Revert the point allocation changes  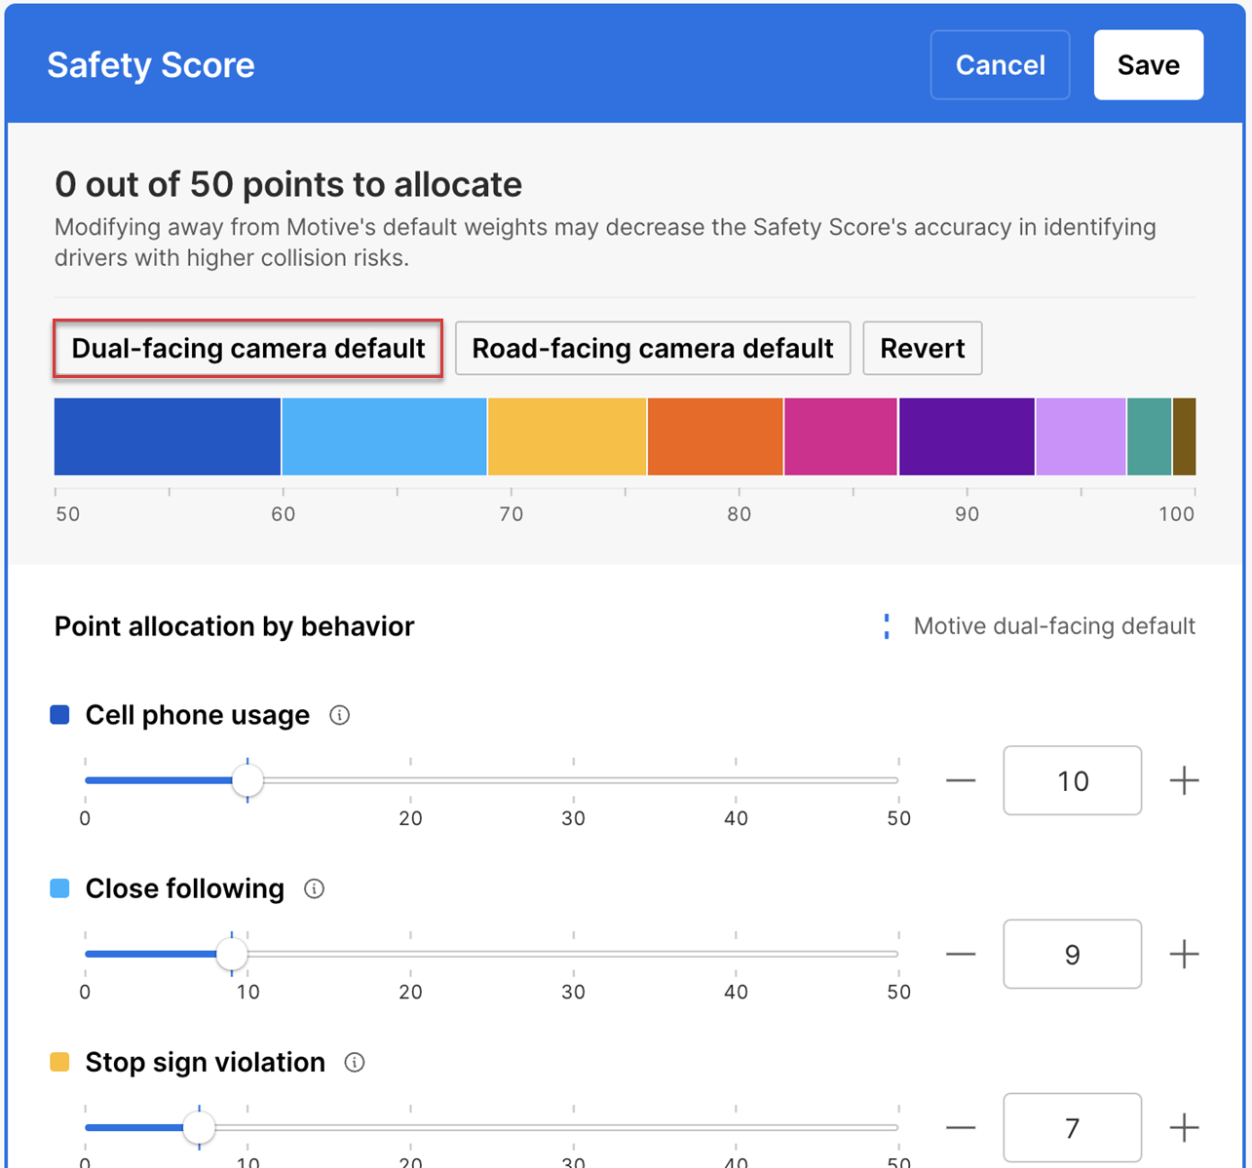coord(922,349)
